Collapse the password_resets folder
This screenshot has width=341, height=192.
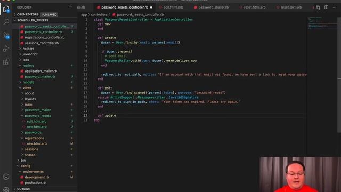[38, 116]
